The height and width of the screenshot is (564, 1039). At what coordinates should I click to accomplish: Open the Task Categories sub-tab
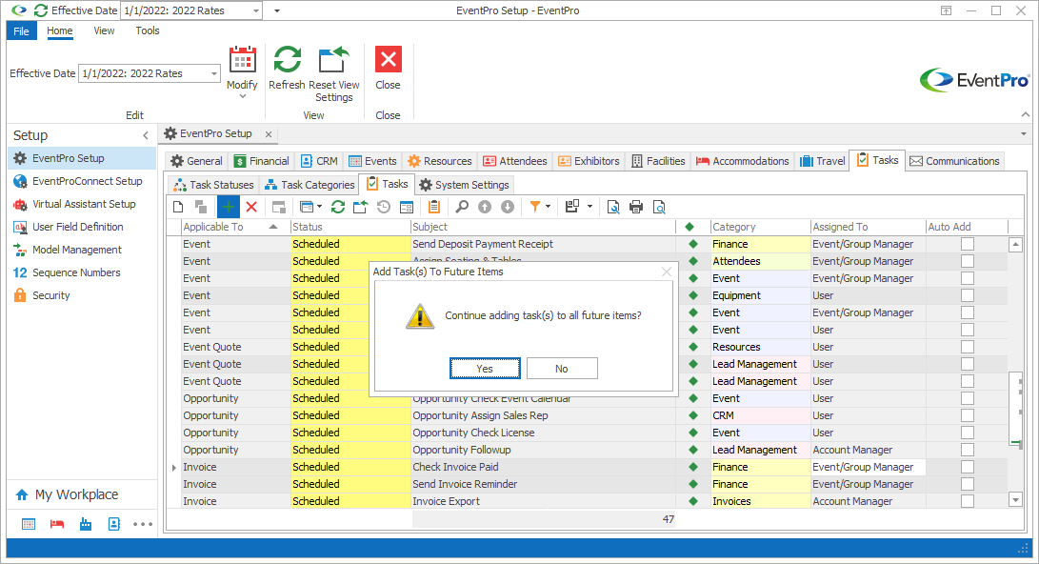[310, 185]
